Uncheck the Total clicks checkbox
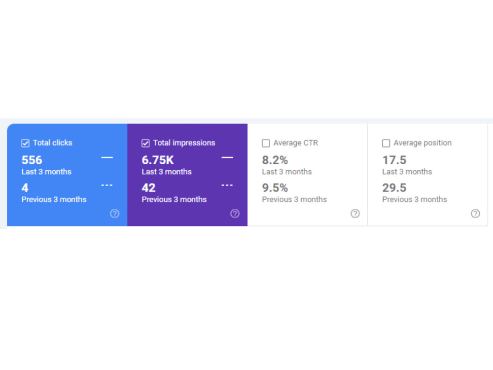This screenshot has height=370, width=493. 25,143
